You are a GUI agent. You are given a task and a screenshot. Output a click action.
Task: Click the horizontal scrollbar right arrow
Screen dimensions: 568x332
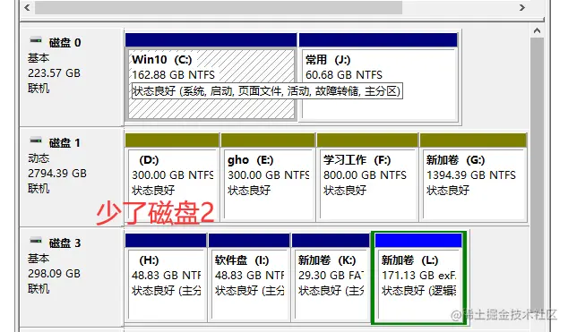coord(522,7)
